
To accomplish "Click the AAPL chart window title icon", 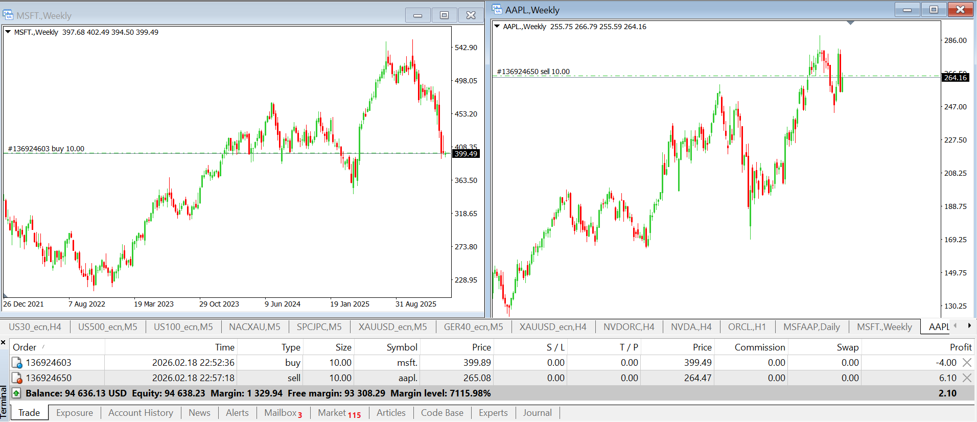I will point(497,10).
